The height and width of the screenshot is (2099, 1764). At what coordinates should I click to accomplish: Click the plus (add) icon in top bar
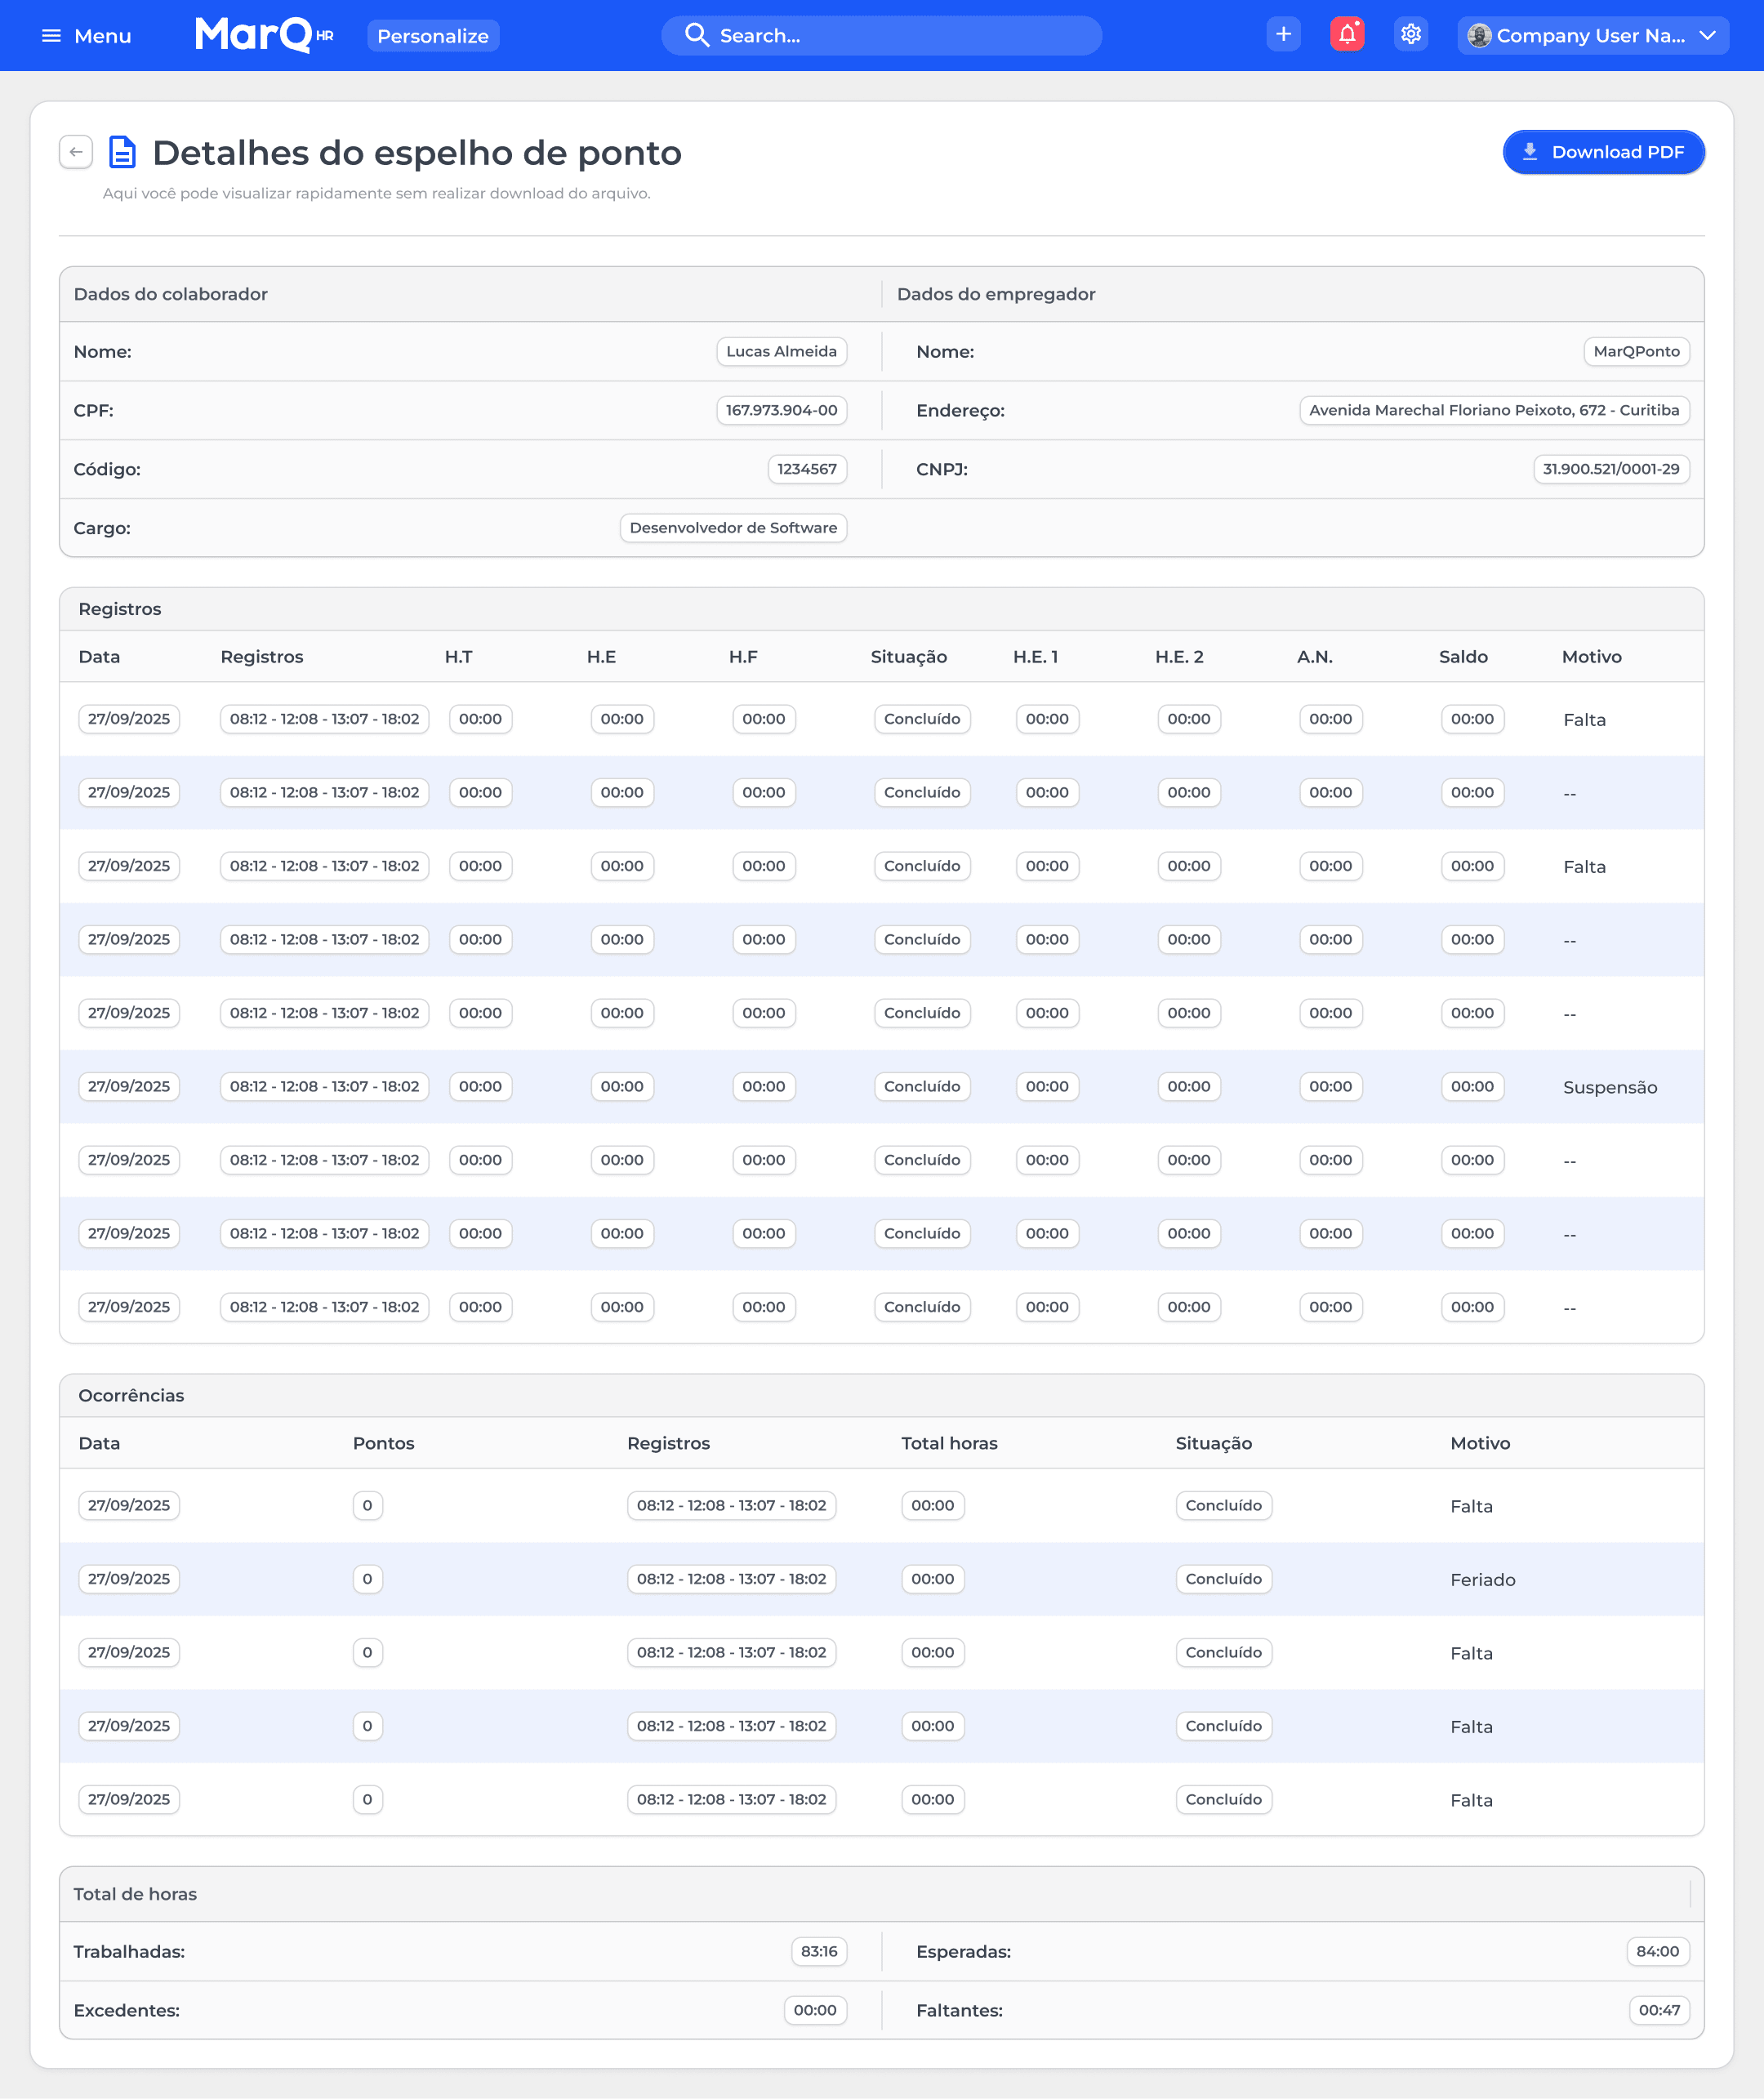(x=1283, y=34)
